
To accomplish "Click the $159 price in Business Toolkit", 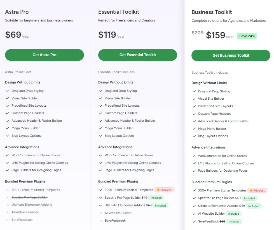I will (x=216, y=35).
